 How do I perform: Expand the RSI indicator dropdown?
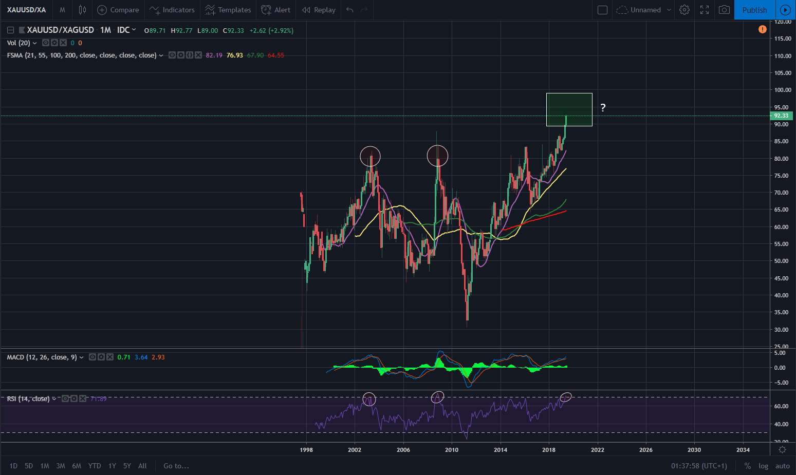(x=54, y=399)
